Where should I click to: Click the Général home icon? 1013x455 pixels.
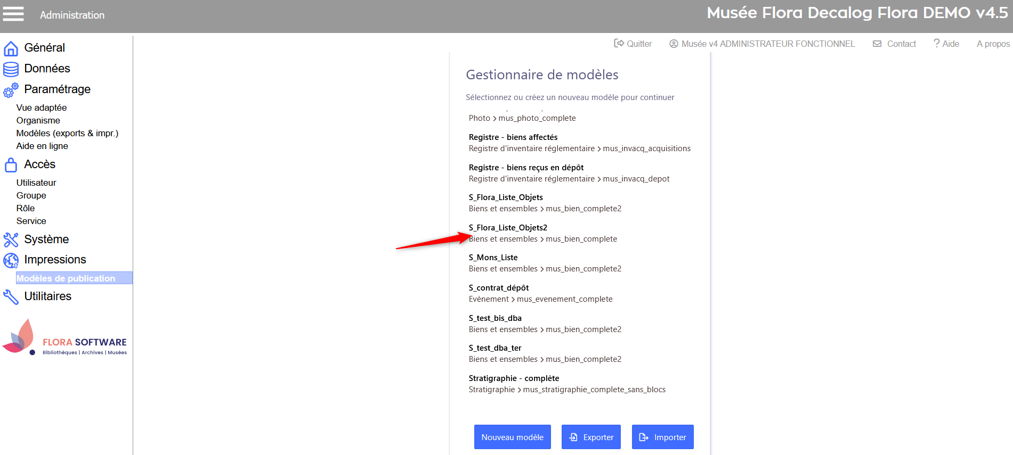11,48
